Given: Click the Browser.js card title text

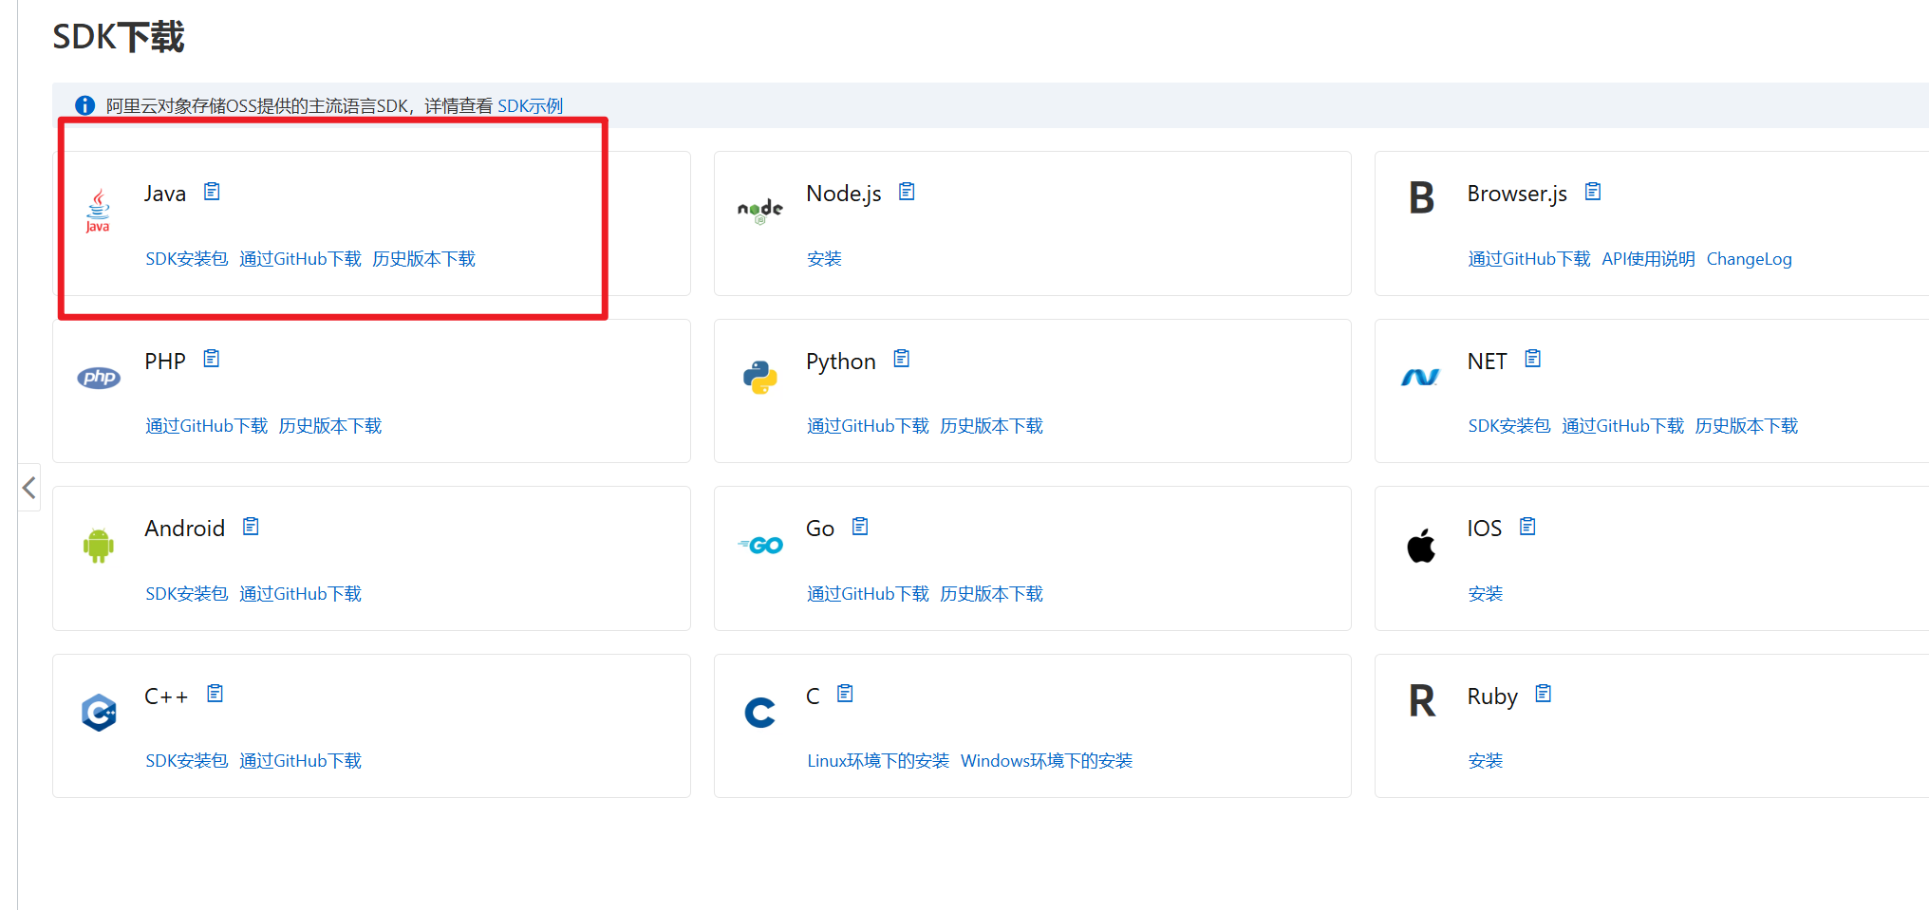Looking at the screenshot, I should (x=1517, y=194).
